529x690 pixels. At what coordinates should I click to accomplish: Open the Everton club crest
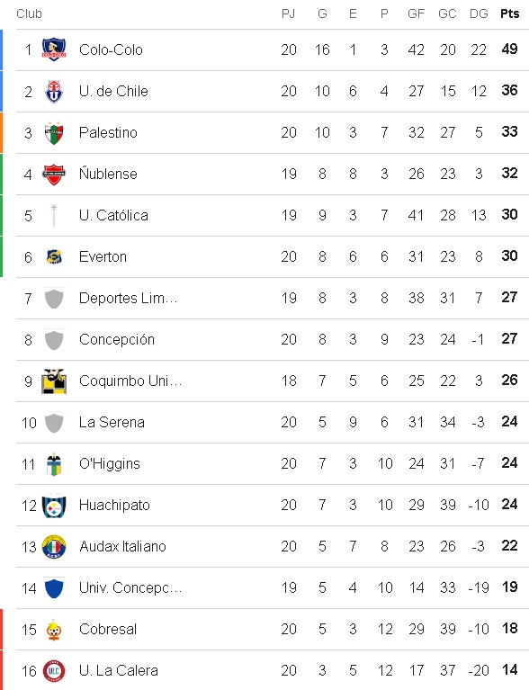[54, 256]
